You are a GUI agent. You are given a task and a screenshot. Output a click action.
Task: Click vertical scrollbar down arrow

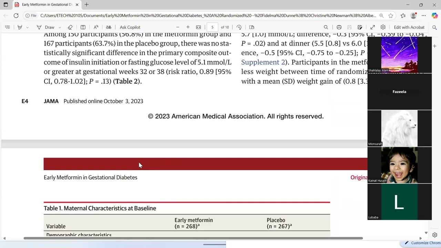pos(426,233)
